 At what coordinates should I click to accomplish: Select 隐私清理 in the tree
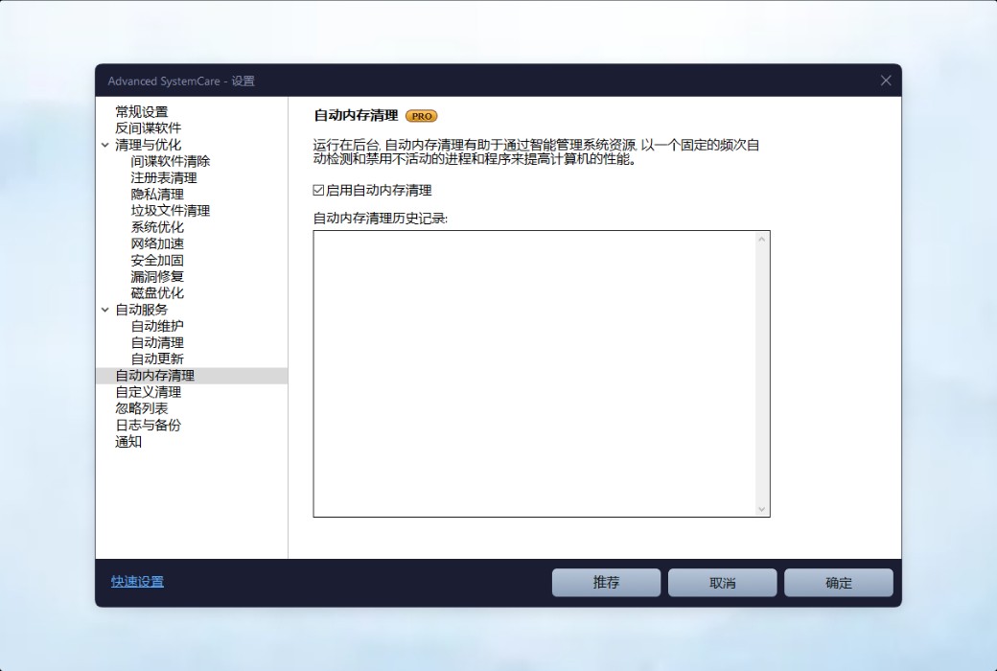coord(157,195)
